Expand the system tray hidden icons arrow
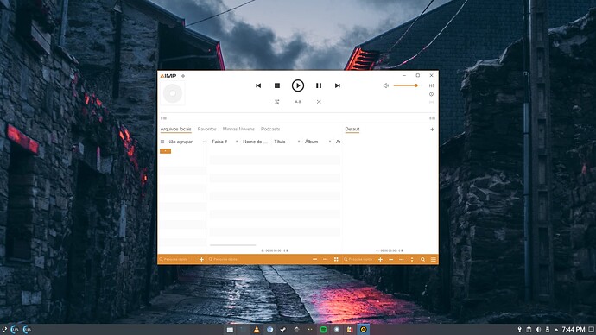This screenshot has width=596, height=335. coord(556,330)
